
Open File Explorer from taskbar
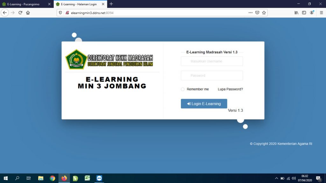pyautogui.click(x=41, y=178)
